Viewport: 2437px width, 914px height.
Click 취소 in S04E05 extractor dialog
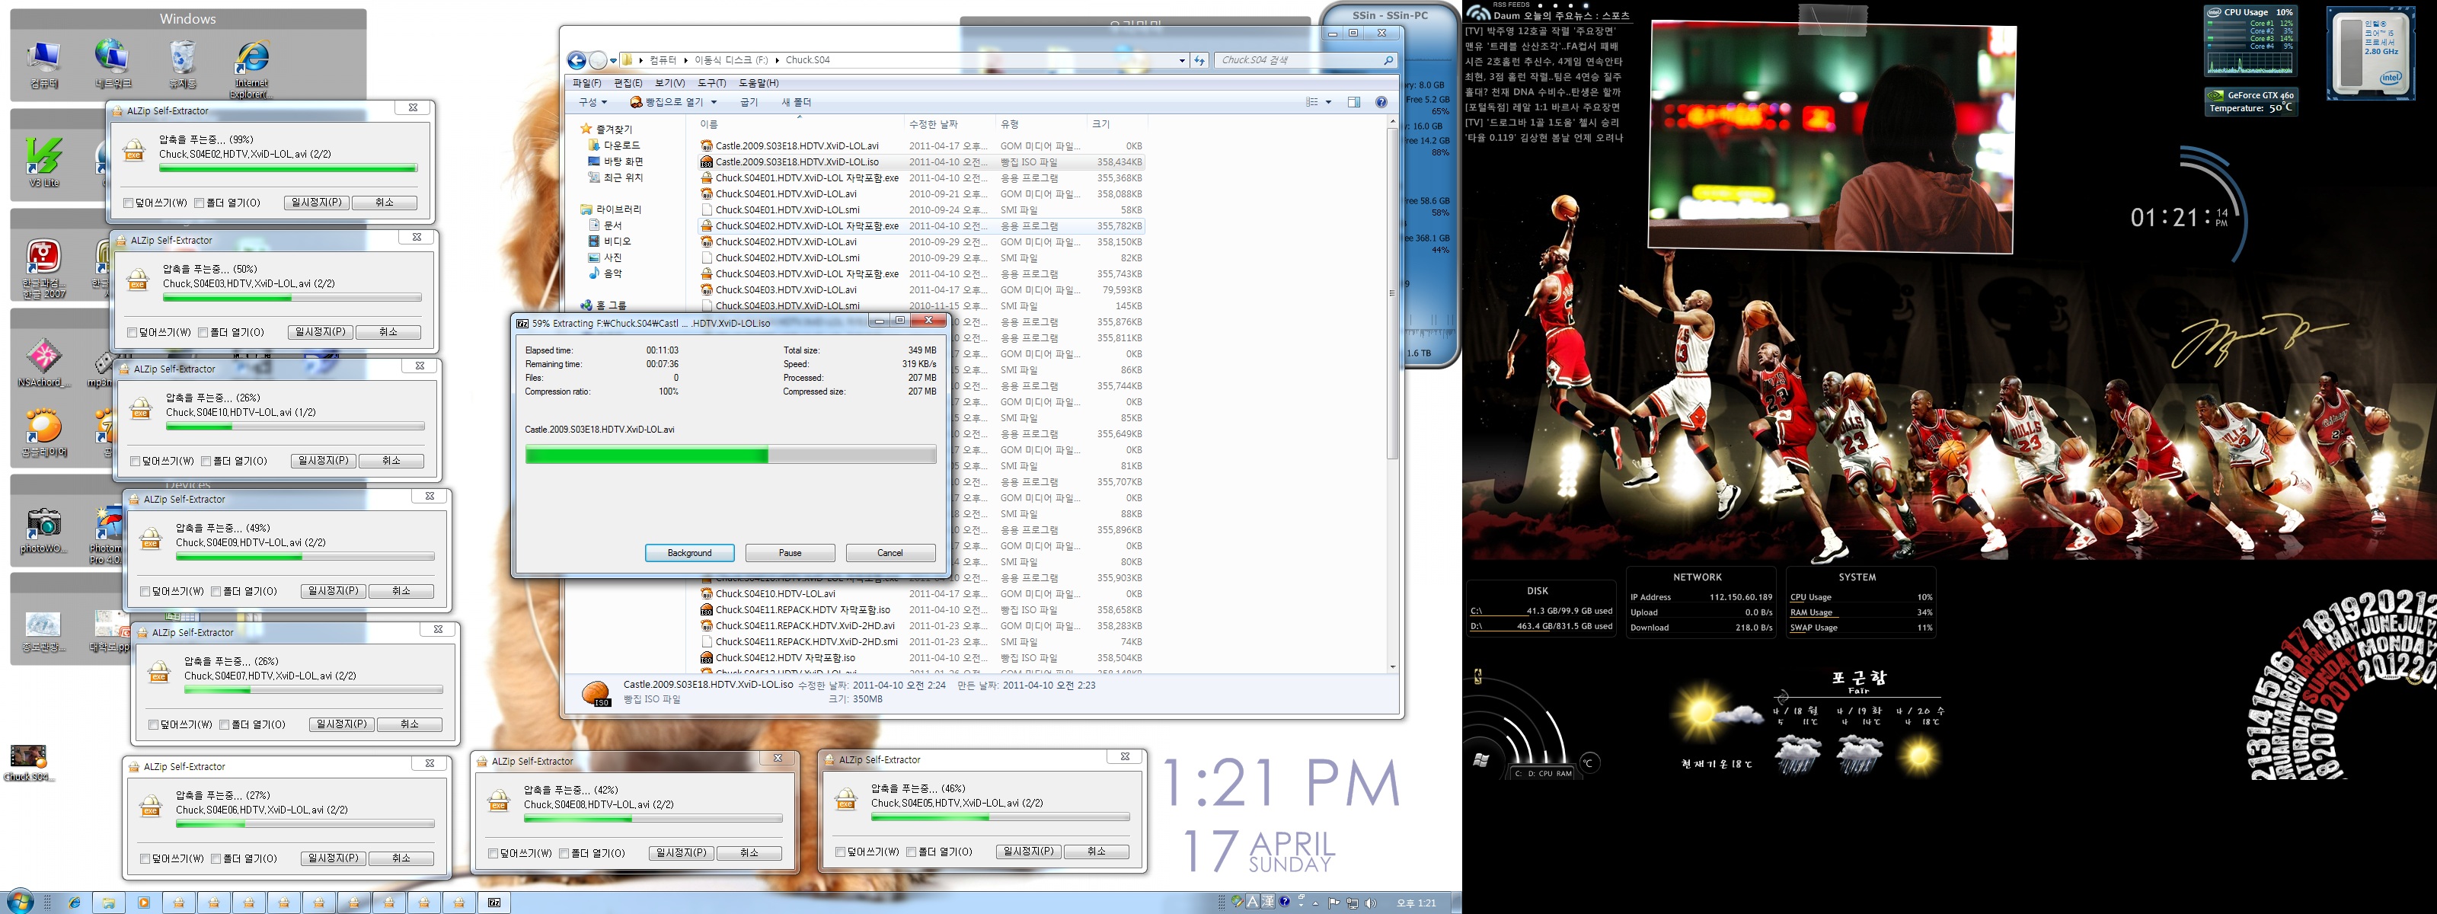(x=1097, y=852)
